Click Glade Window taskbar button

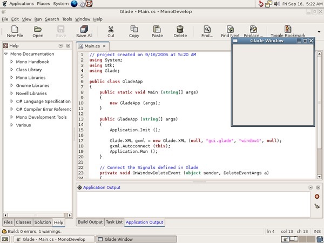pos(137,239)
